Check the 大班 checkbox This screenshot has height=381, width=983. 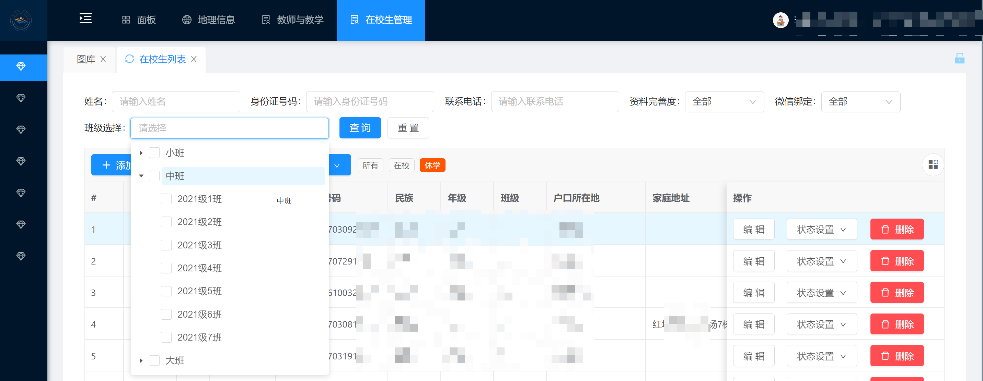point(154,360)
